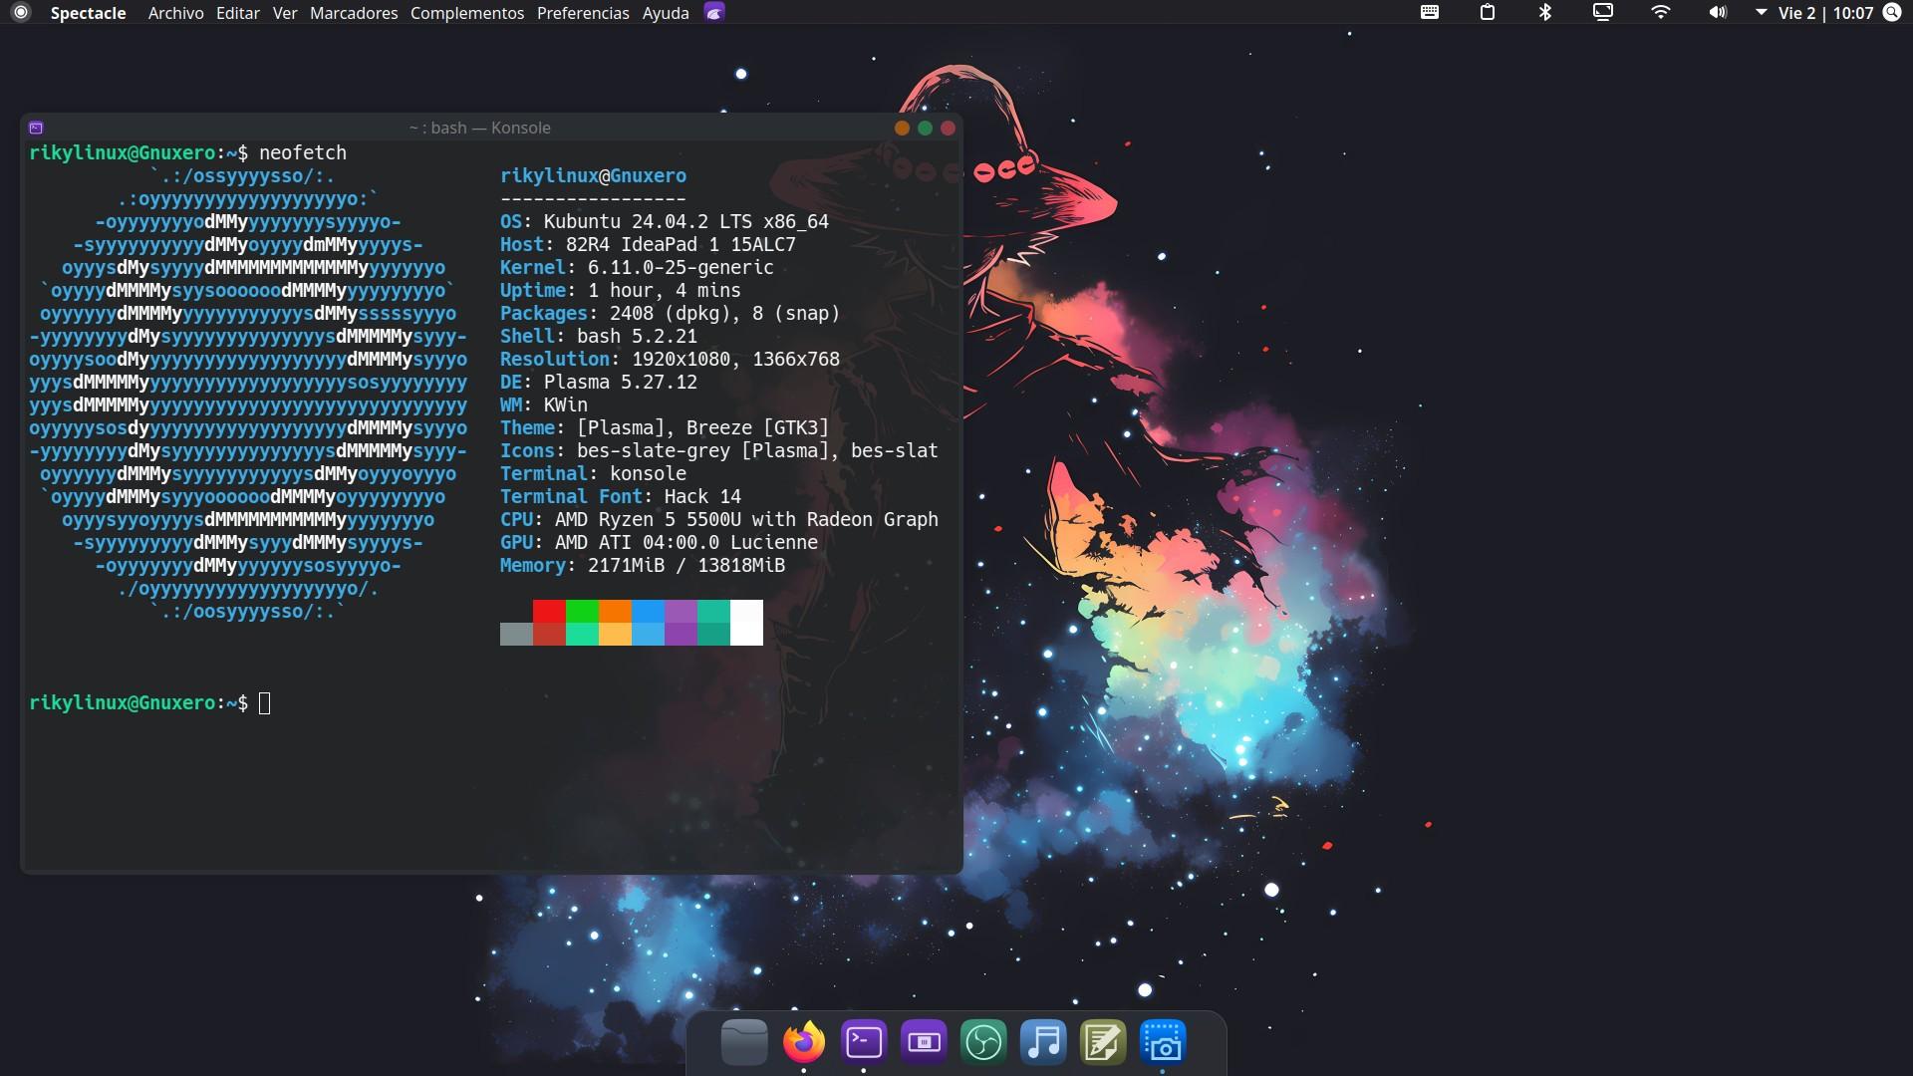Click the 'neofetch' command text
The image size is (1913, 1076).
[303, 152]
